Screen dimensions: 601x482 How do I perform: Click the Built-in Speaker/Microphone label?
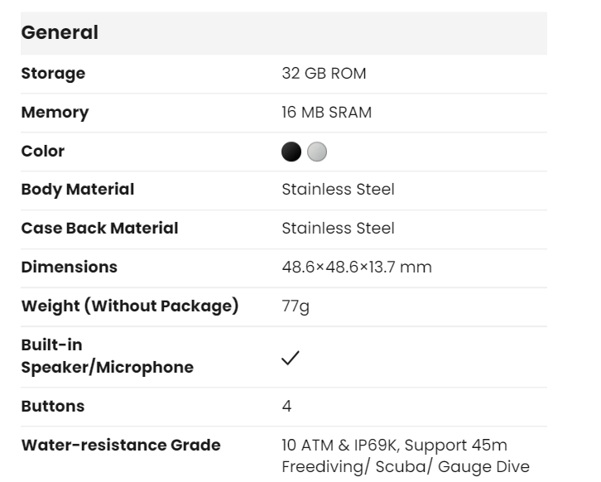point(107,356)
